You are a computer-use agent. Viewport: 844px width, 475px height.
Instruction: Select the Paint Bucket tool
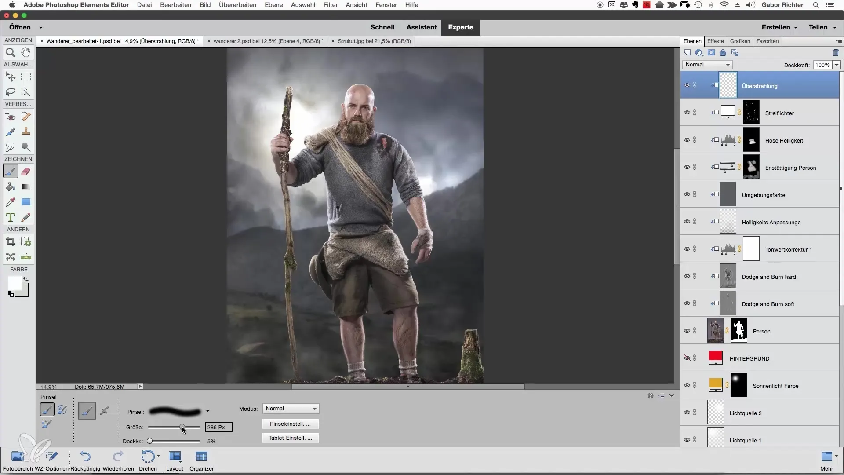click(11, 187)
